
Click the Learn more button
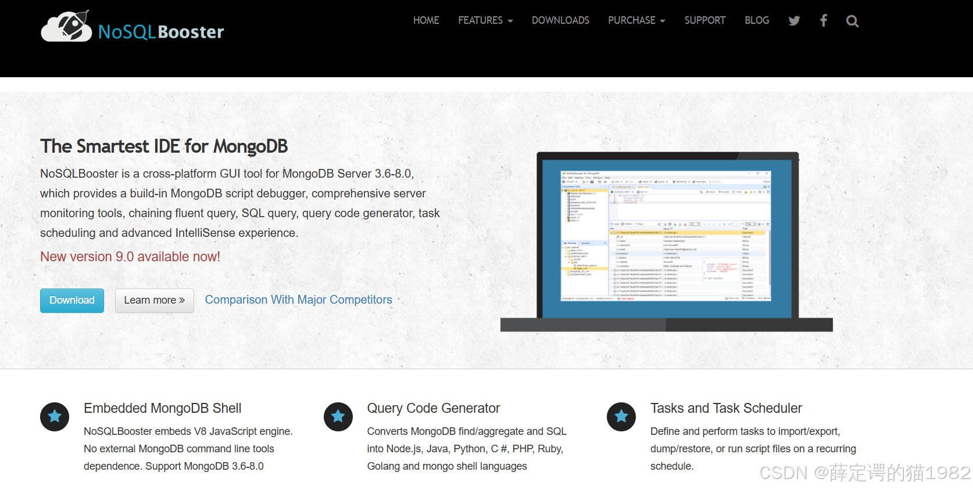coord(155,301)
